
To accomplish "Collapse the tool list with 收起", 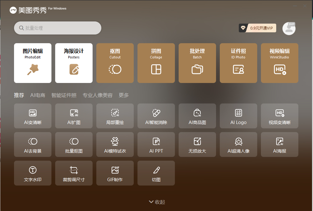I will pos(157,202).
